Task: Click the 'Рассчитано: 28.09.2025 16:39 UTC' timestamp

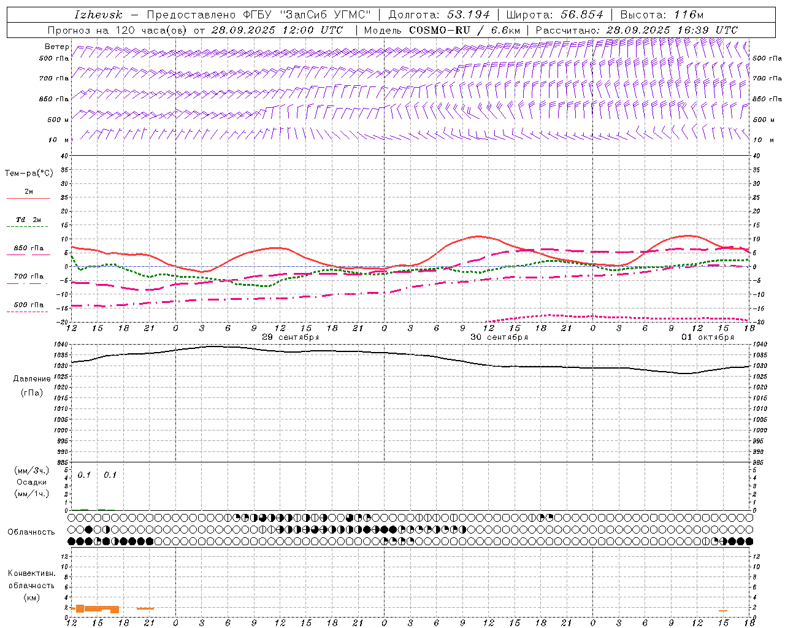Action: coord(637,30)
